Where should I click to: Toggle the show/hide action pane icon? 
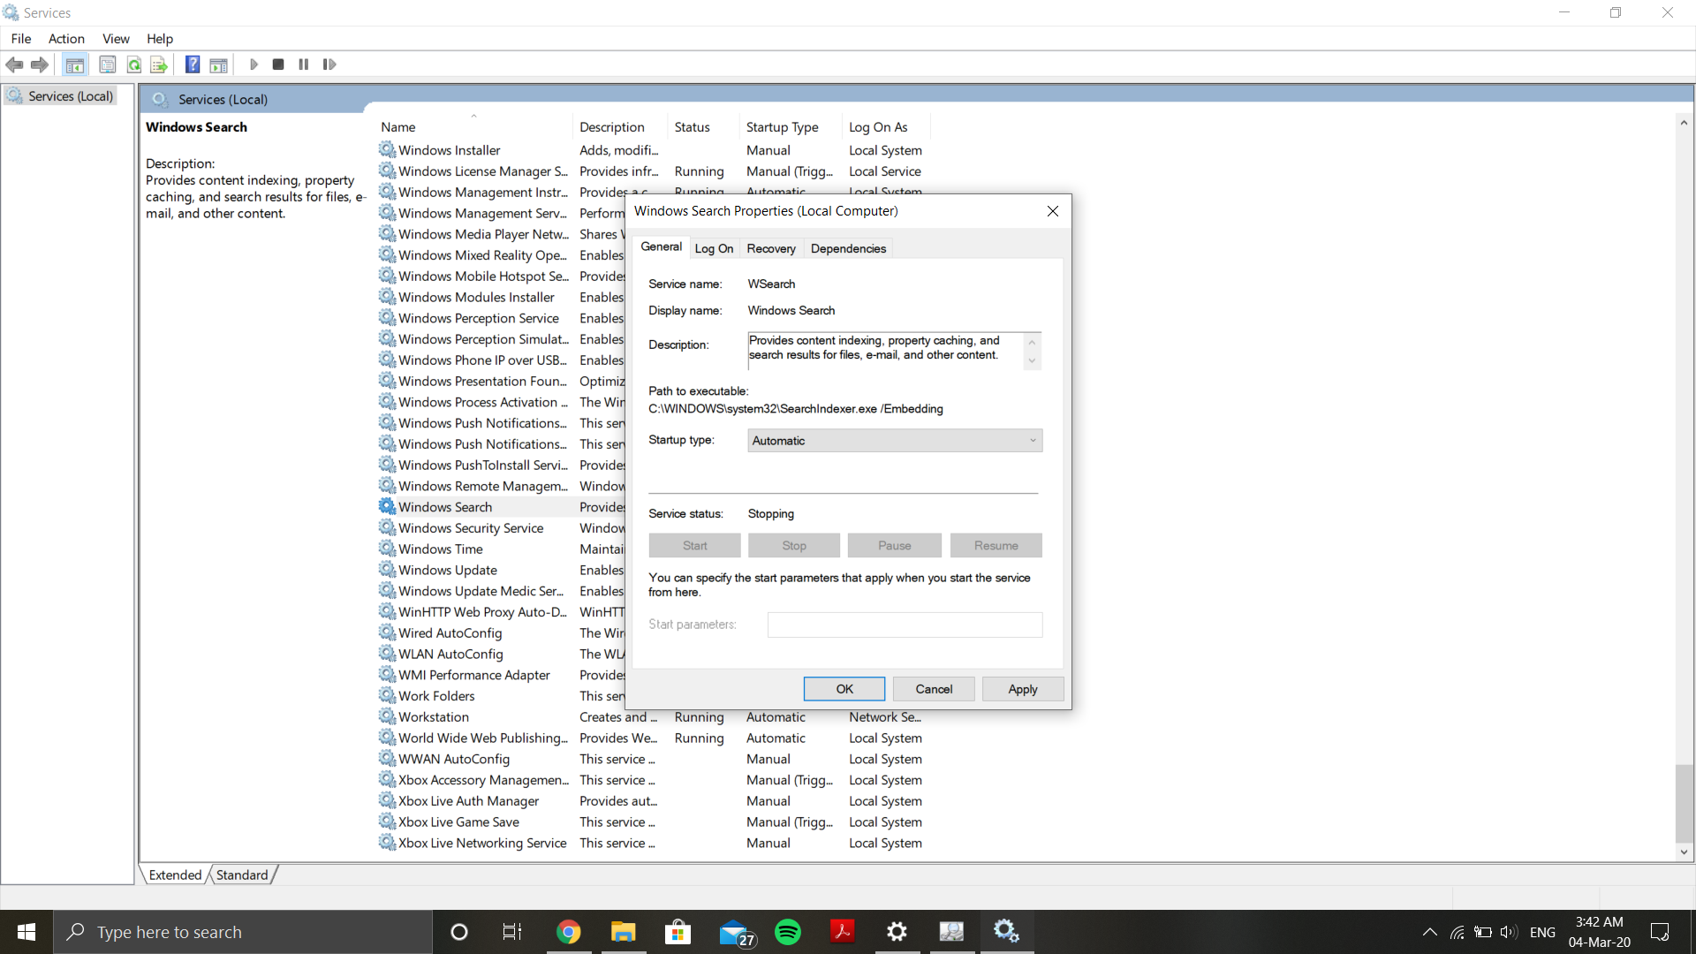click(218, 64)
